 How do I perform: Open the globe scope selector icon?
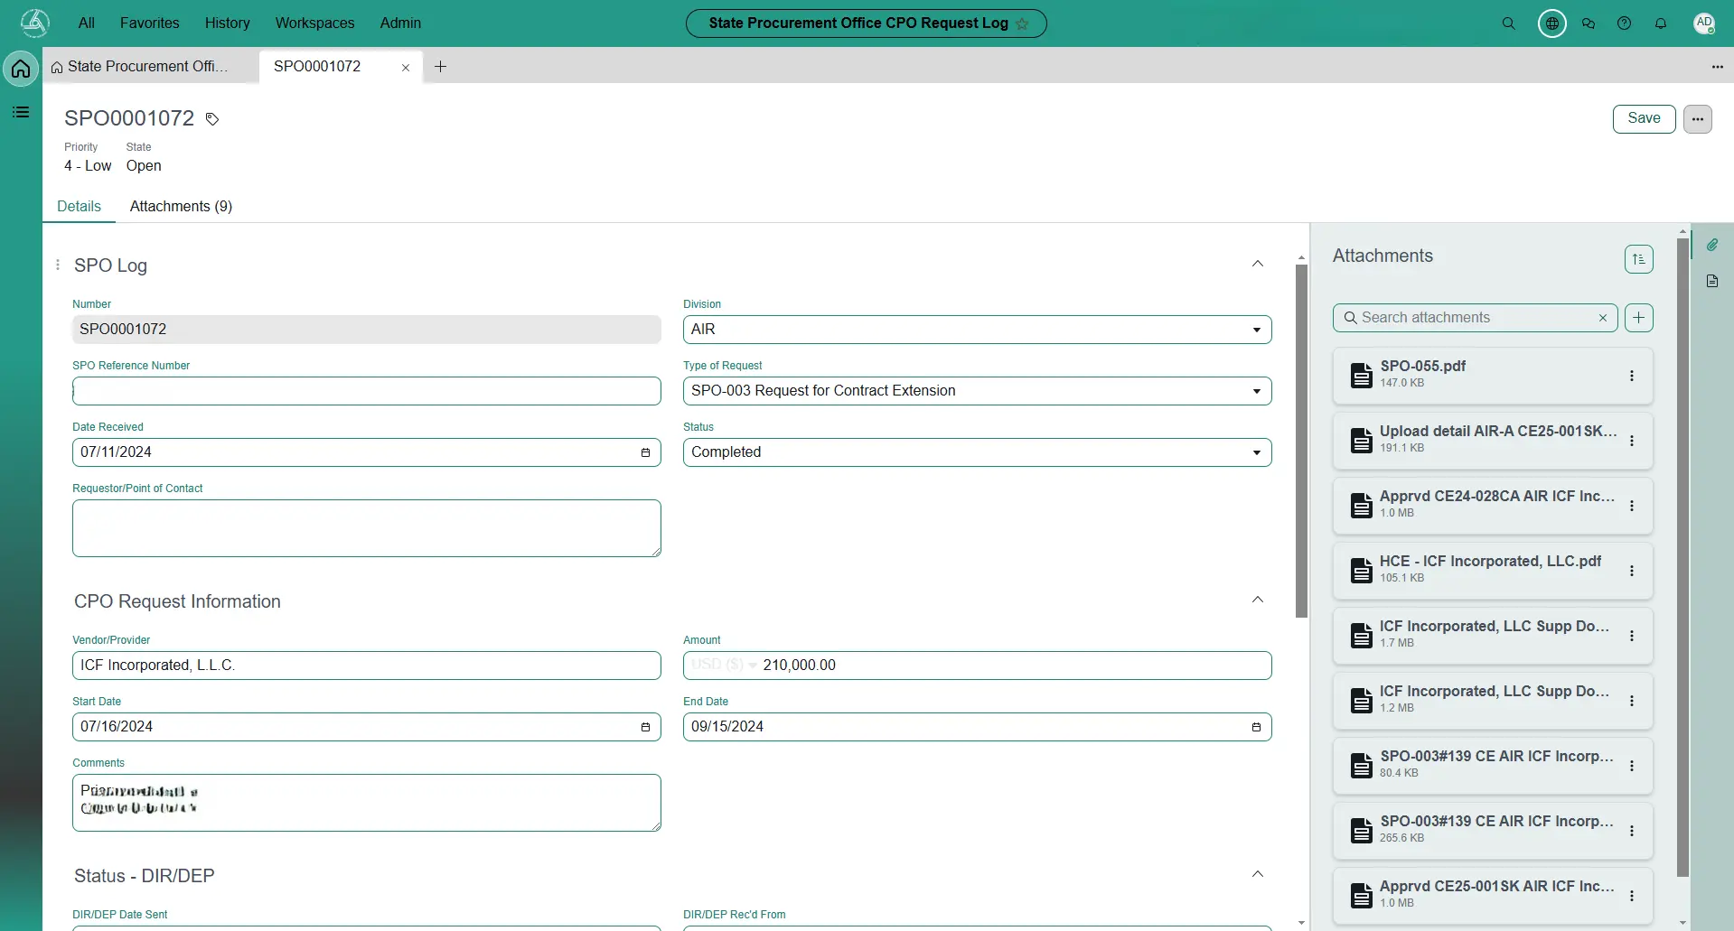coord(1552,23)
